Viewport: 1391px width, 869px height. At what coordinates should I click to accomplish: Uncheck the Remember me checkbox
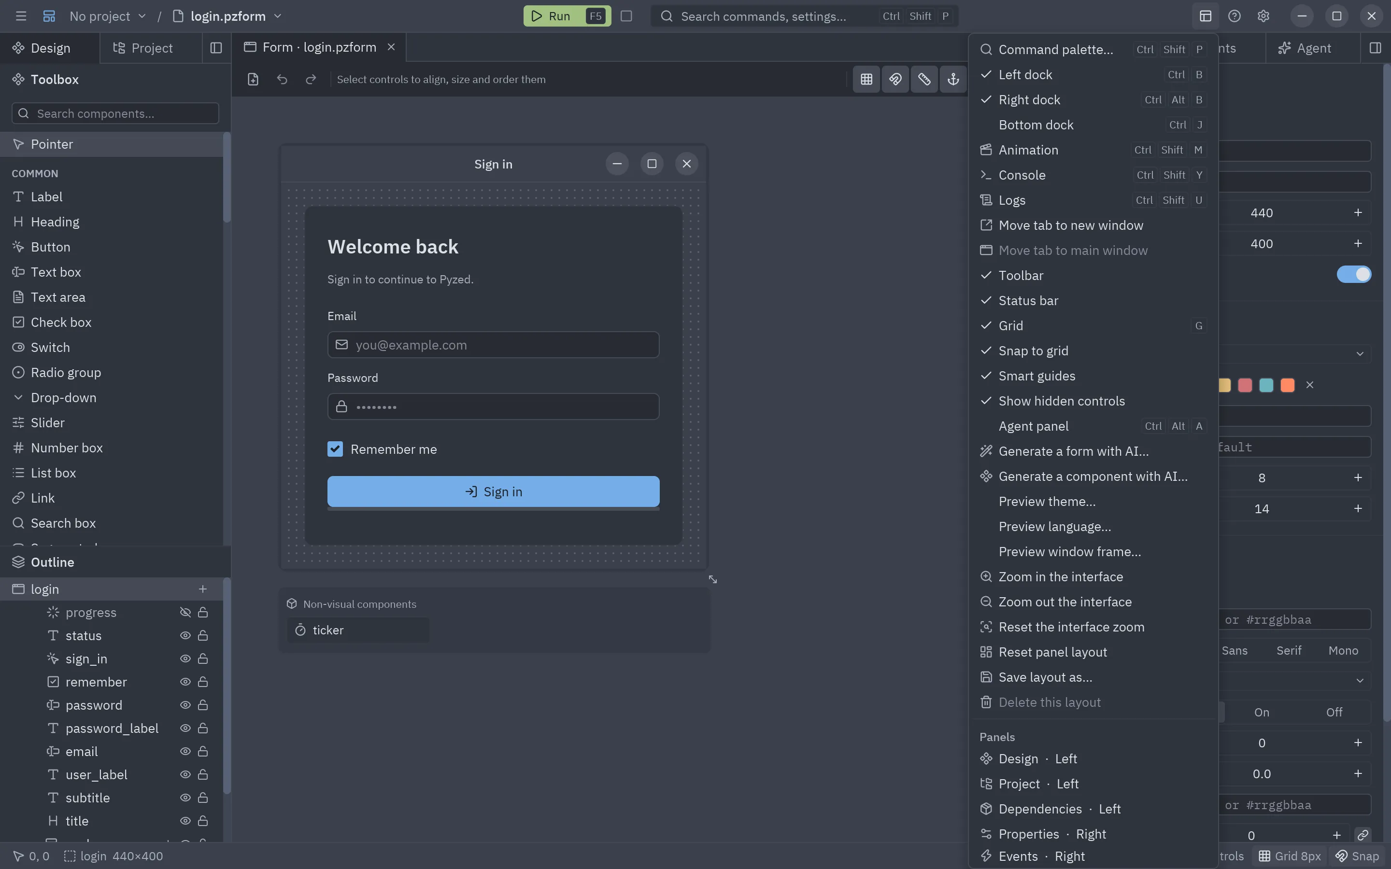(335, 449)
